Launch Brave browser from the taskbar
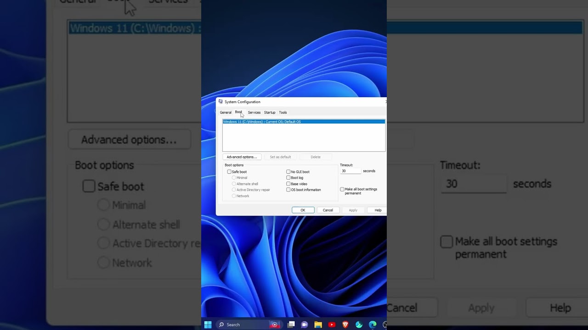The width and height of the screenshot is (588, 330). tap(345, 324)
